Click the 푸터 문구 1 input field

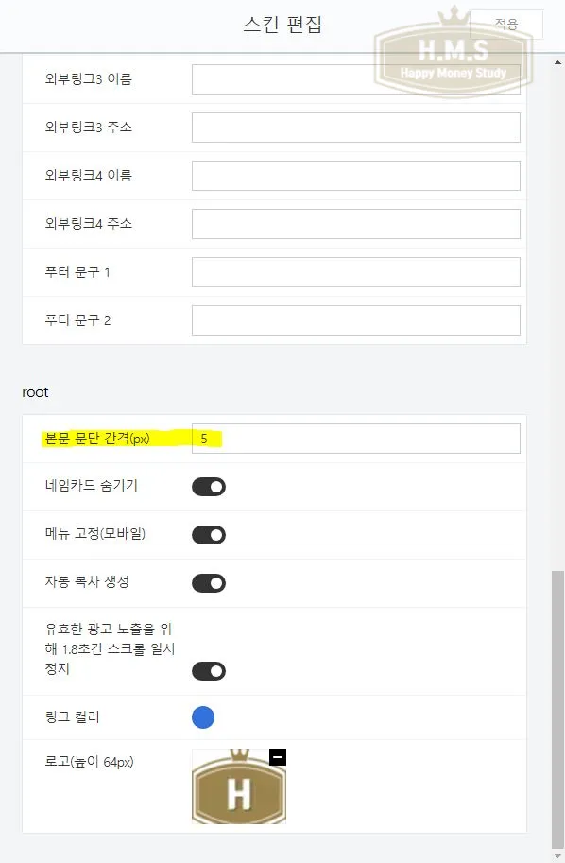(356, 271)
